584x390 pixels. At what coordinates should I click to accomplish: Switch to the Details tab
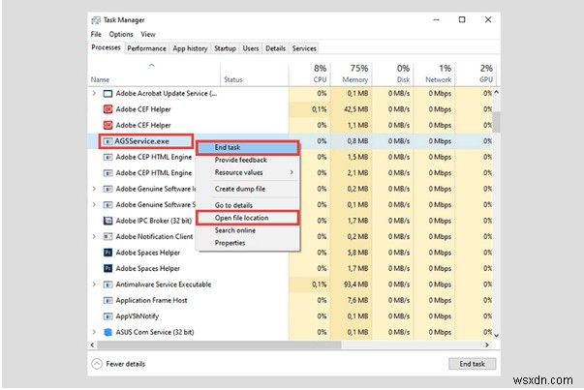276,48
